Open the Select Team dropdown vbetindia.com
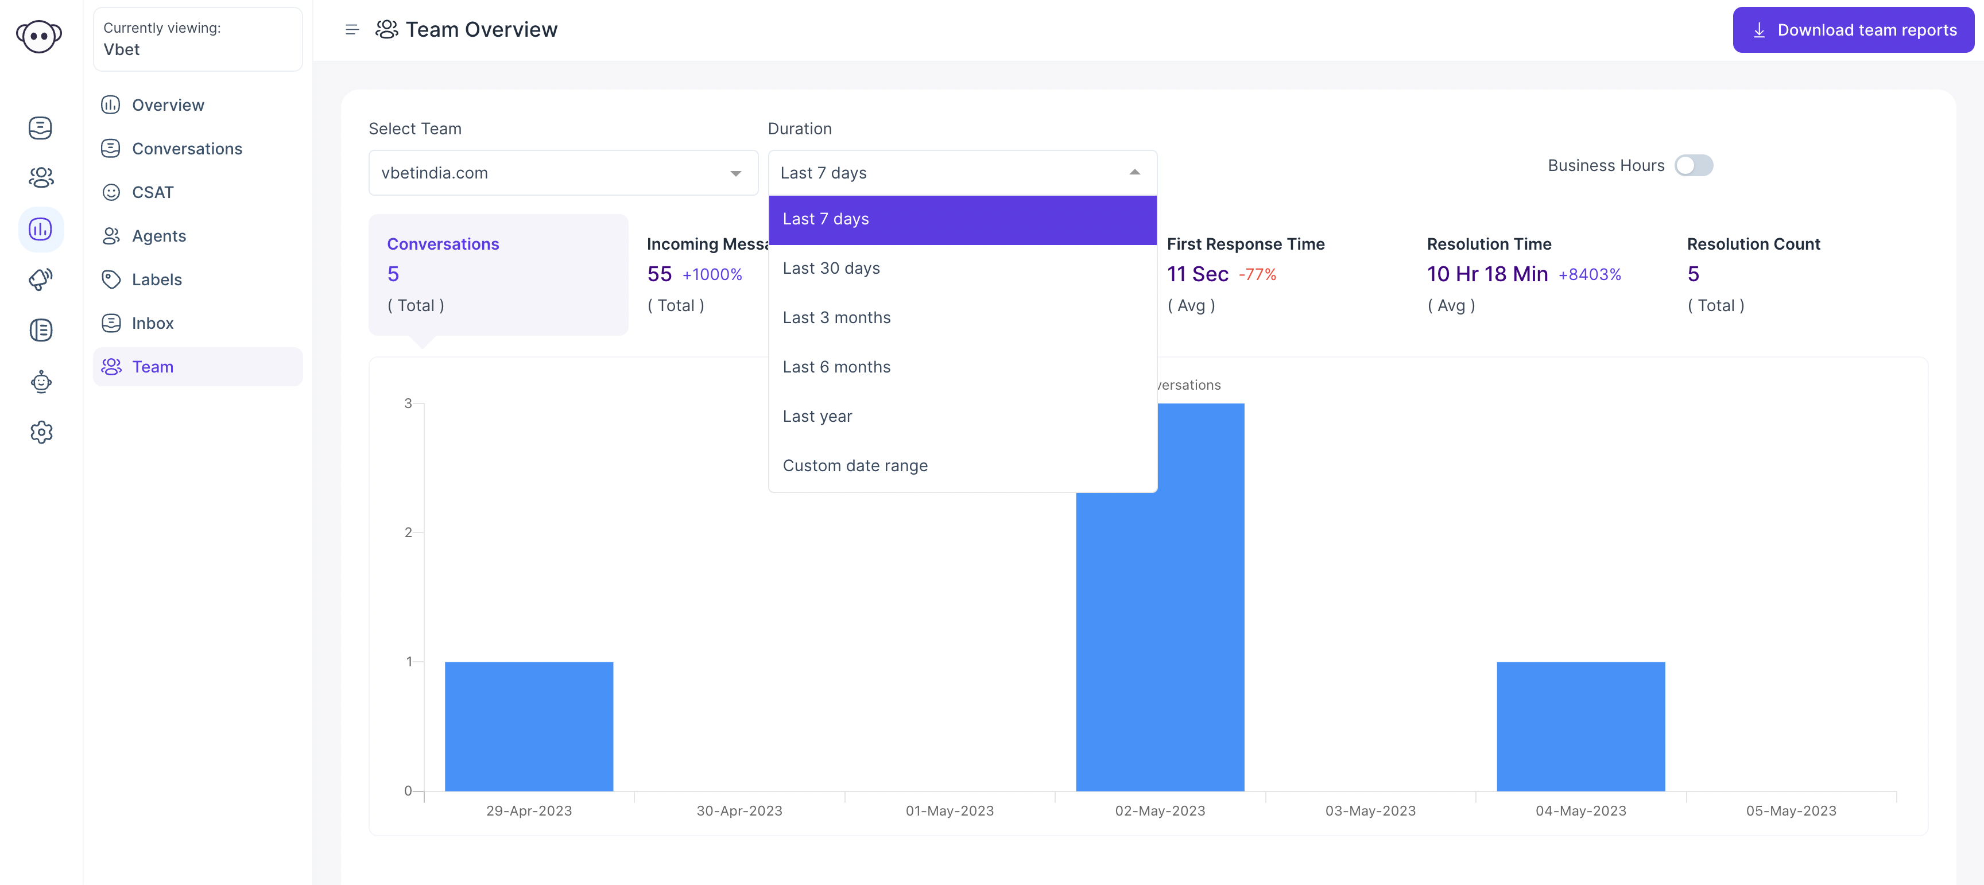 (x=563, y=173)
